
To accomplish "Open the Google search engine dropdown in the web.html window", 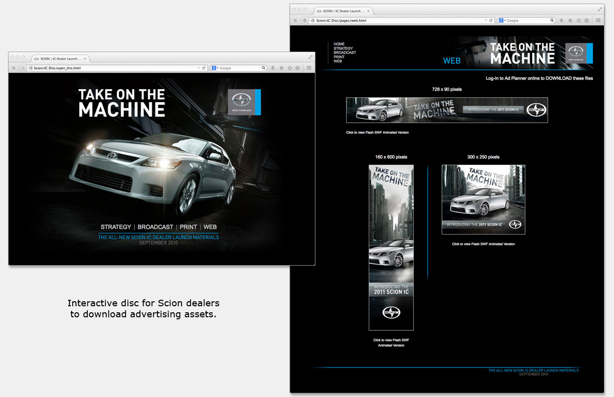I will point(502,21).
